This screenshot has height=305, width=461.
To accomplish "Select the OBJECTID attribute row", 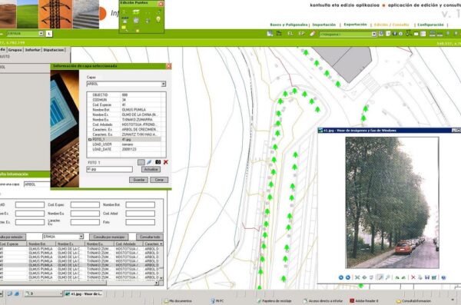I will [x=124, y=95].
